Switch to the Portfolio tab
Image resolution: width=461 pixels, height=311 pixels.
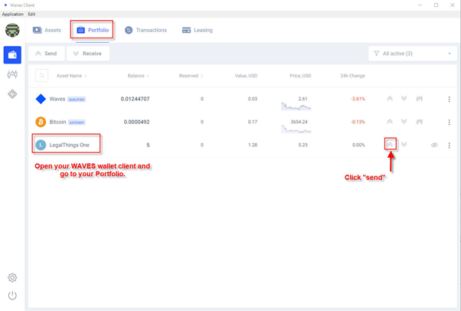point(93,30)
